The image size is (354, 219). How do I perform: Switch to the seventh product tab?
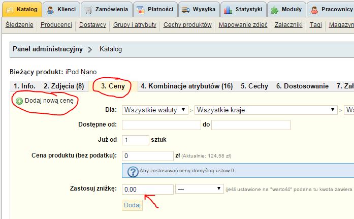(x=345, y=86)
